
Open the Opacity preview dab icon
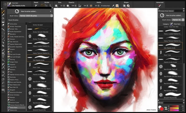click(x=68, y=6)
